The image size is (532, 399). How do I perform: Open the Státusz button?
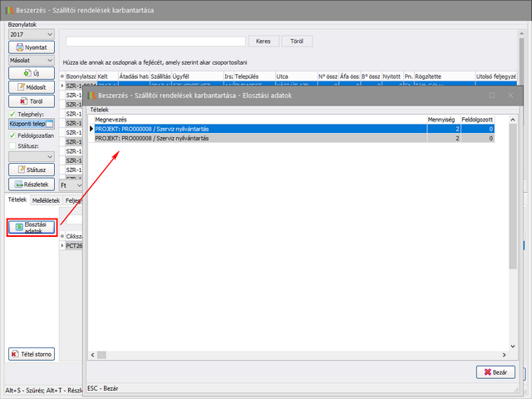pos(31,170)
